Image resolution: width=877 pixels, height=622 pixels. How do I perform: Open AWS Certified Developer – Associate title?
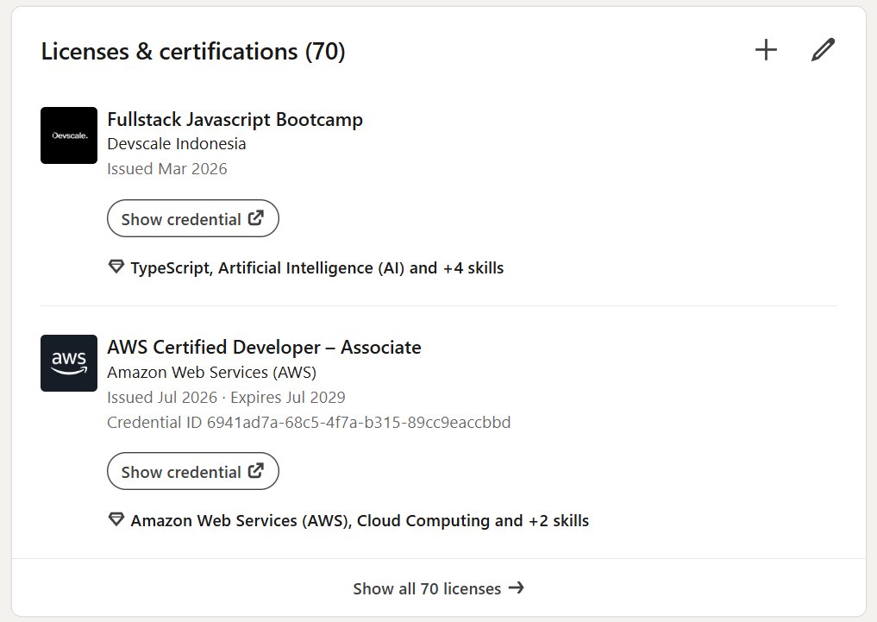click(x=264, y=348)
